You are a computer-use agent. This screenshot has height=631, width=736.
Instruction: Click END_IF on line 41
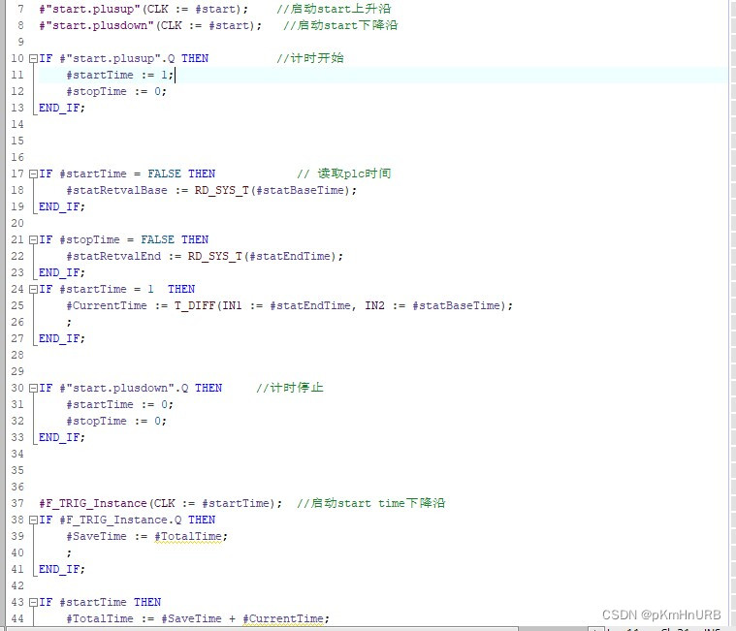61,569
